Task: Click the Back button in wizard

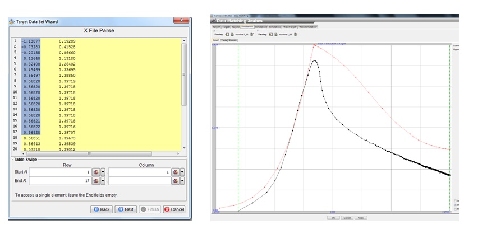Action: pyautogui.click(x=102, y=209)
